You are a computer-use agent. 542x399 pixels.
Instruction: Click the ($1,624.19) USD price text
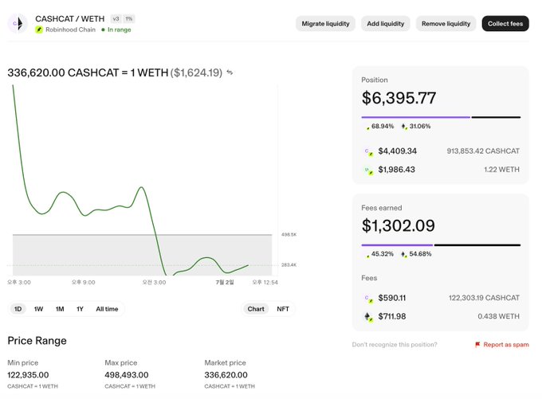click(196, 72)
